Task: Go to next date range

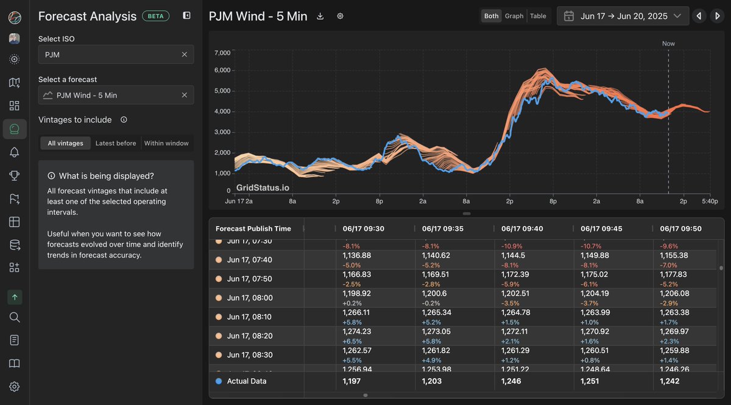Action: [x=716, y=16]
